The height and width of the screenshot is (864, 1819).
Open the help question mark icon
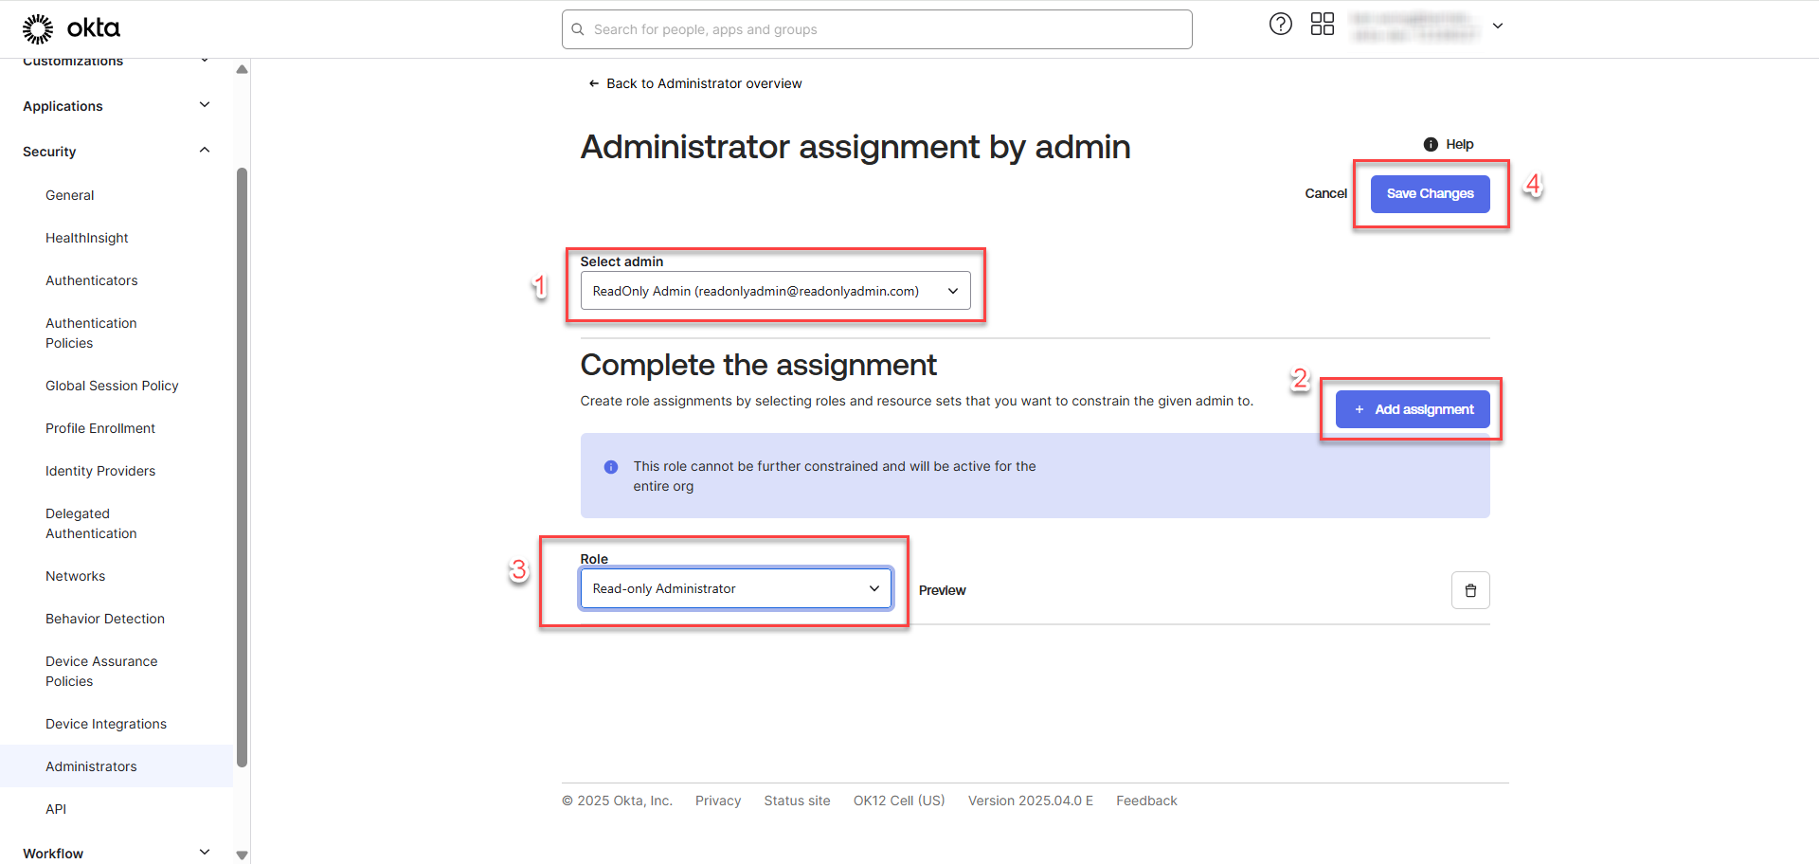pyautogui.click(x=1280, y=25)
